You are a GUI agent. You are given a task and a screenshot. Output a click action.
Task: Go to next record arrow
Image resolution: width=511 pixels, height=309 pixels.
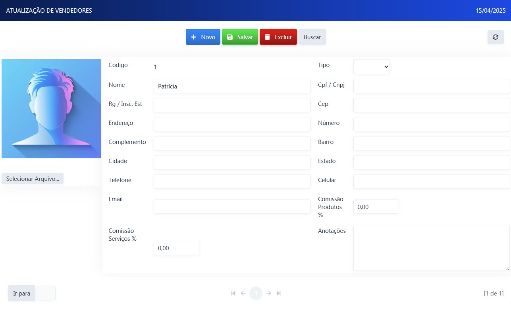[268, 293]
